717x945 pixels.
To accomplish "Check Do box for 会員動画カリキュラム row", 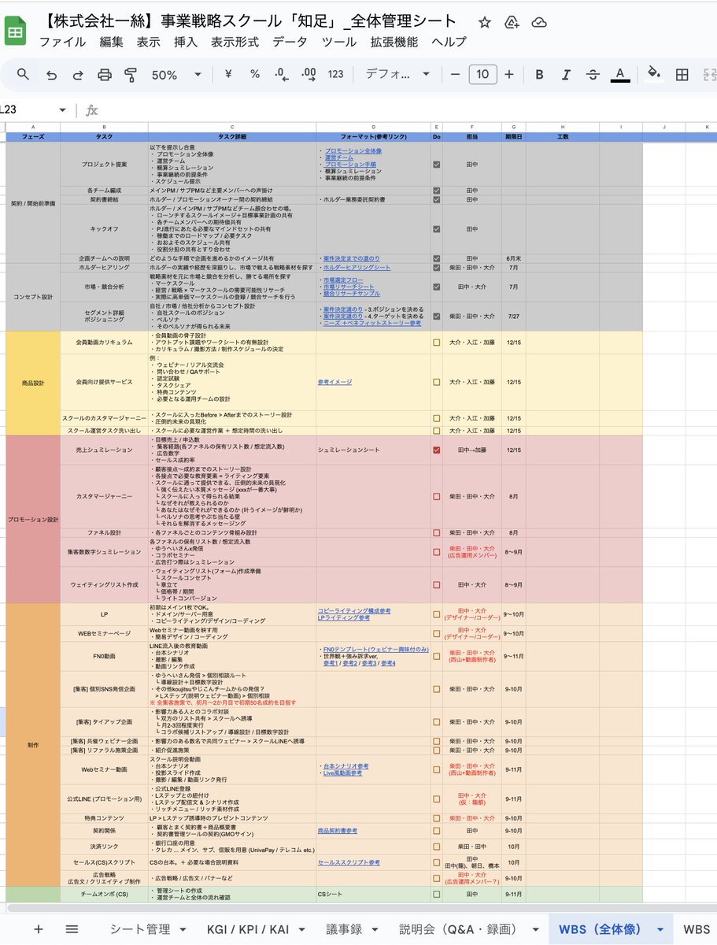I will pos(436,343).
